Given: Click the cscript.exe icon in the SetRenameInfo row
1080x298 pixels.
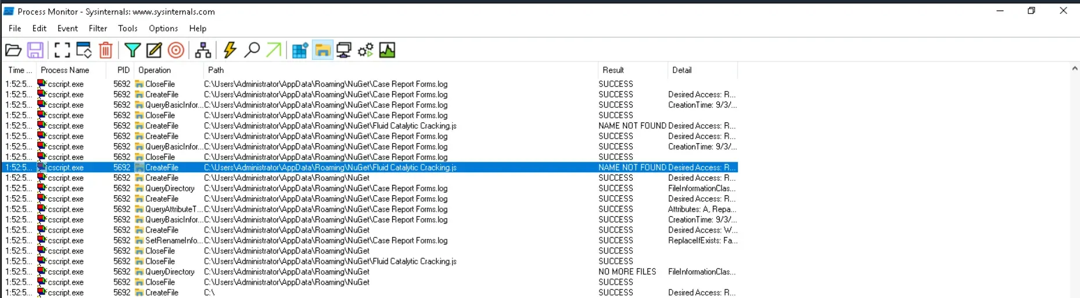Looking at the screenshot, I should (42, 240).
